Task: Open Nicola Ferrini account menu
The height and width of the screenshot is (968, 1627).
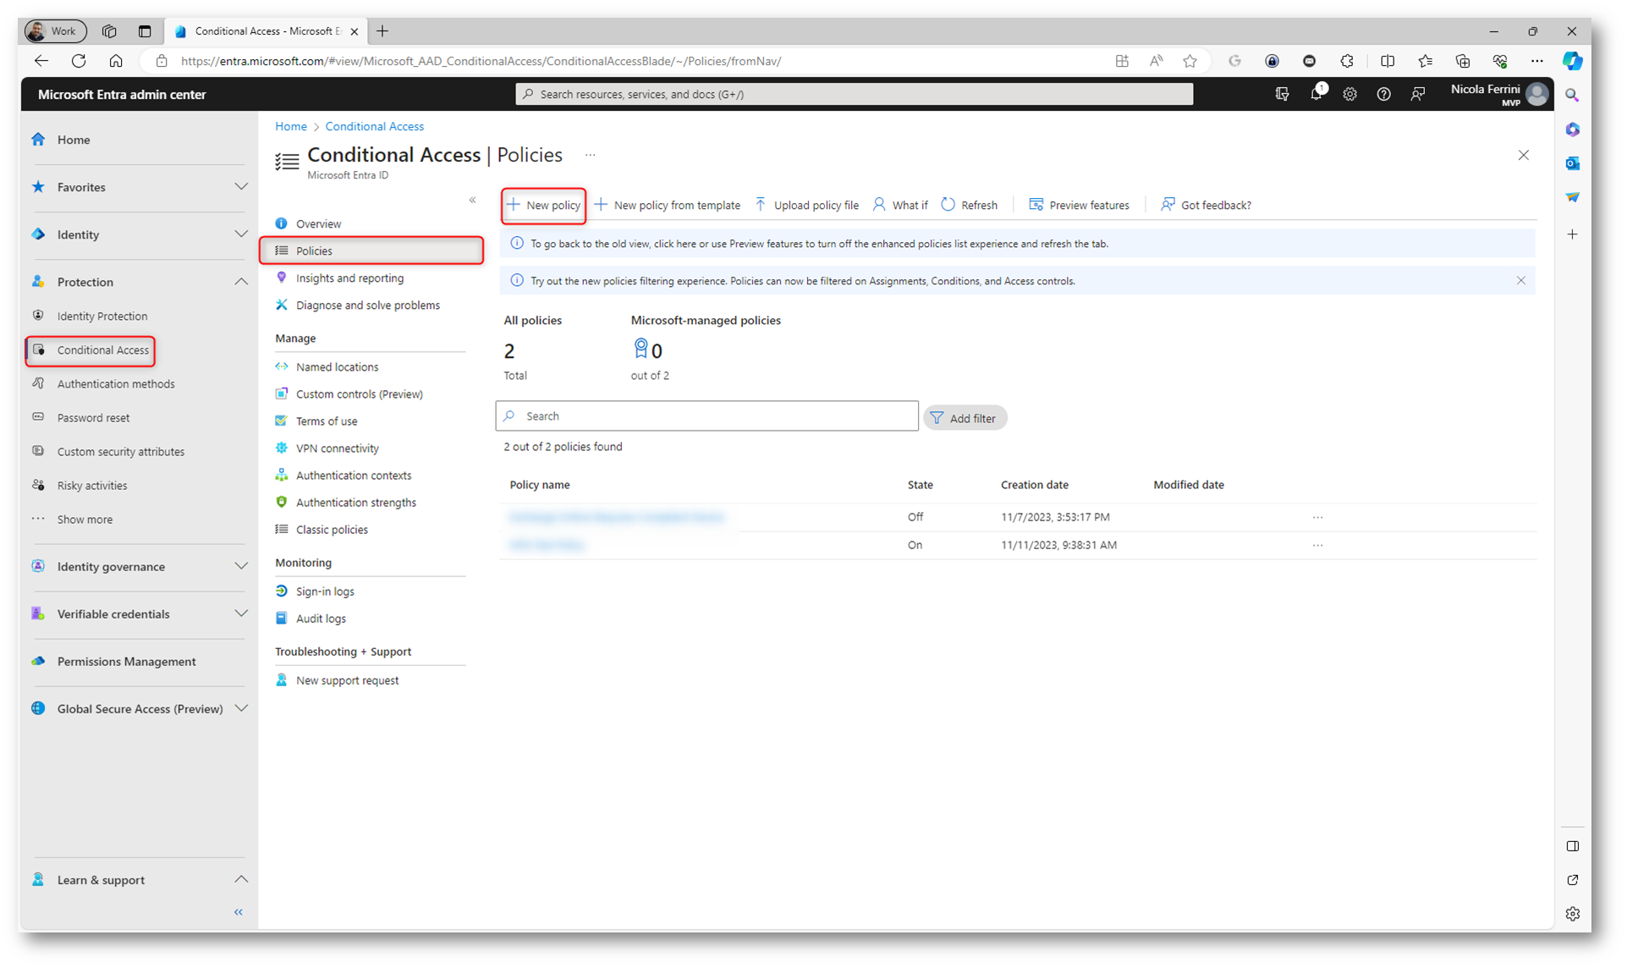Action: point(1499,94)
